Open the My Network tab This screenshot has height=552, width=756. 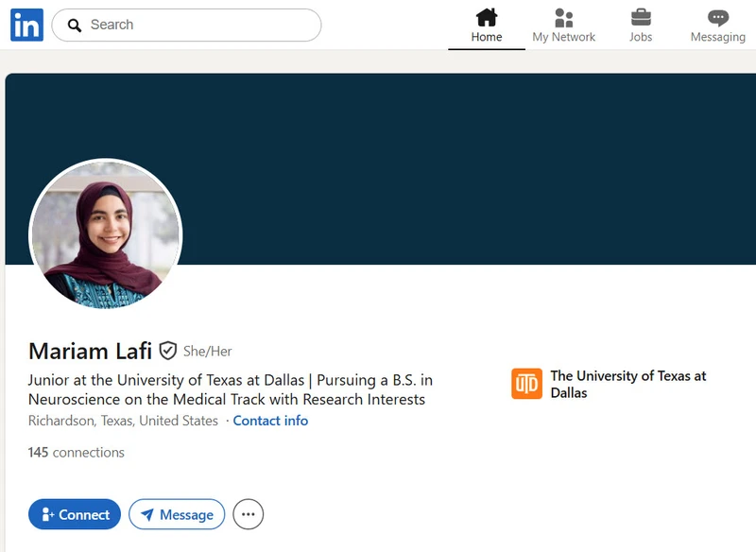click(563, 26)
